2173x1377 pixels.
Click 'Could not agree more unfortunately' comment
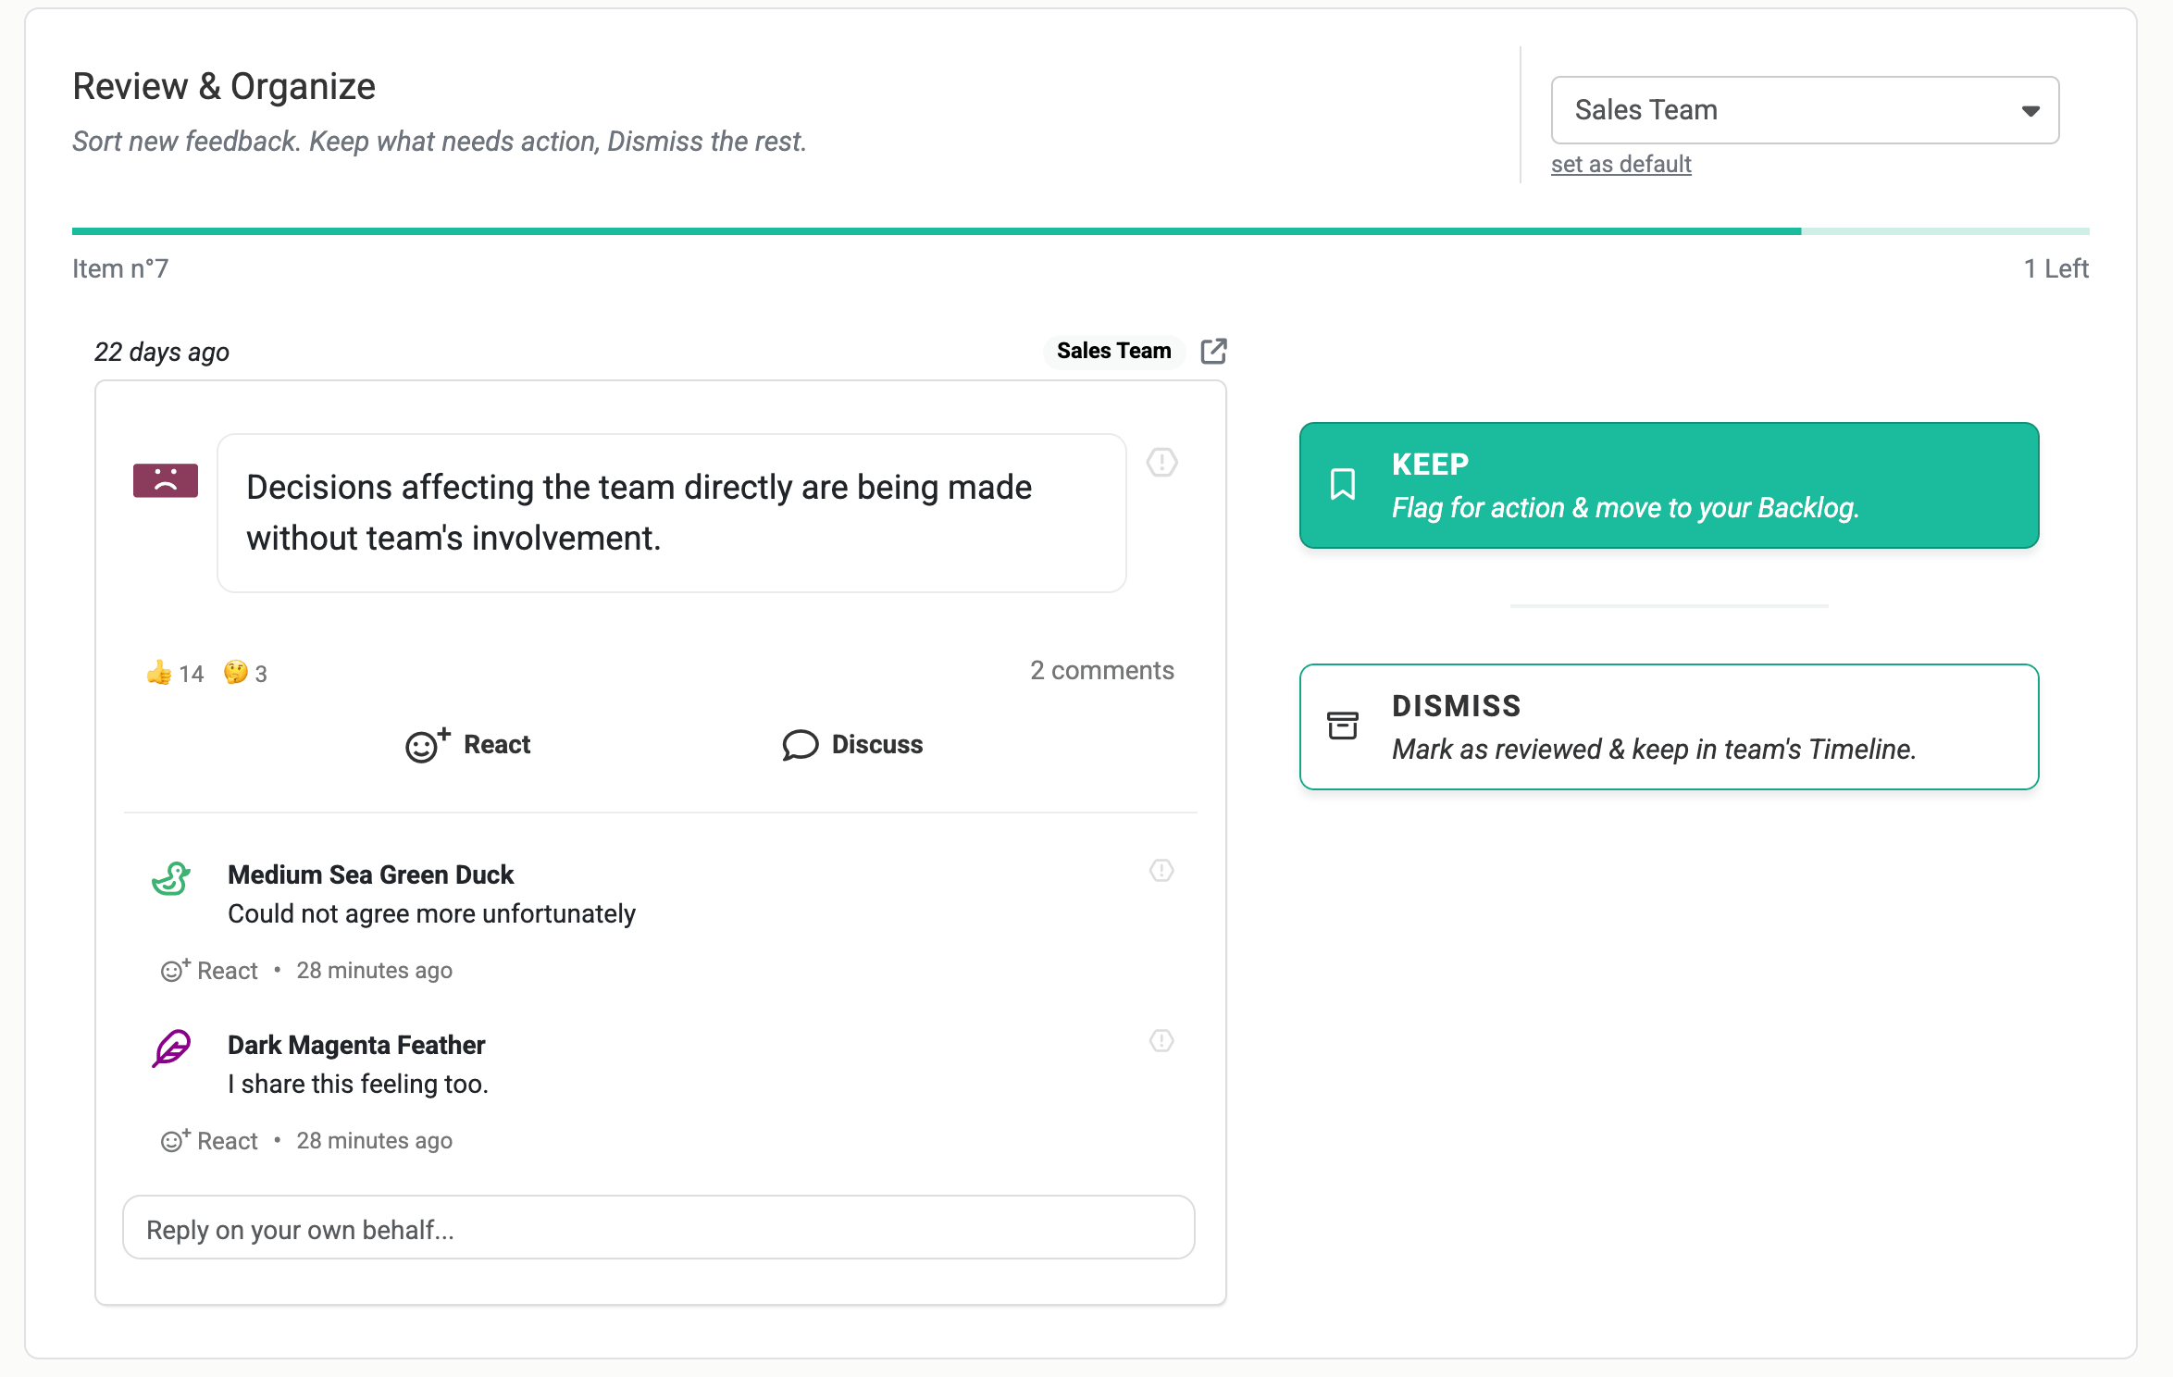pos(431,913)
